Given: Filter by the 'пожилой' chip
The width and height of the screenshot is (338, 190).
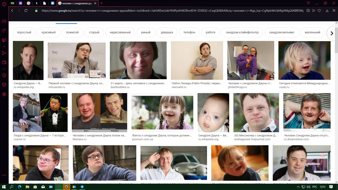Looking at the screenshot, I should pyautogui.click(x=72, y=32).
